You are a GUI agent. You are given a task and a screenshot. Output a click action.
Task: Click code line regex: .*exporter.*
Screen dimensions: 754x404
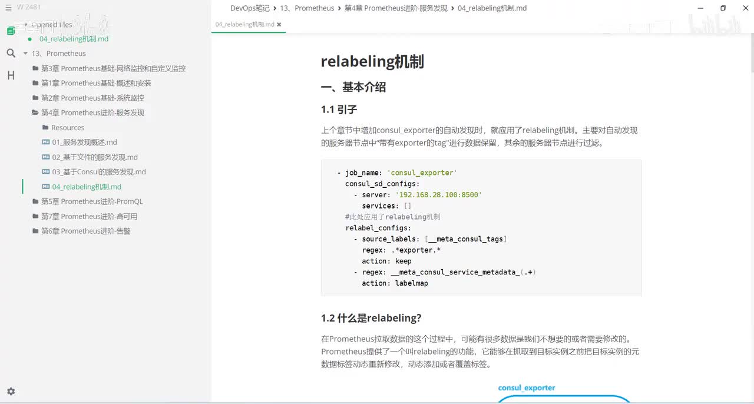401,250
